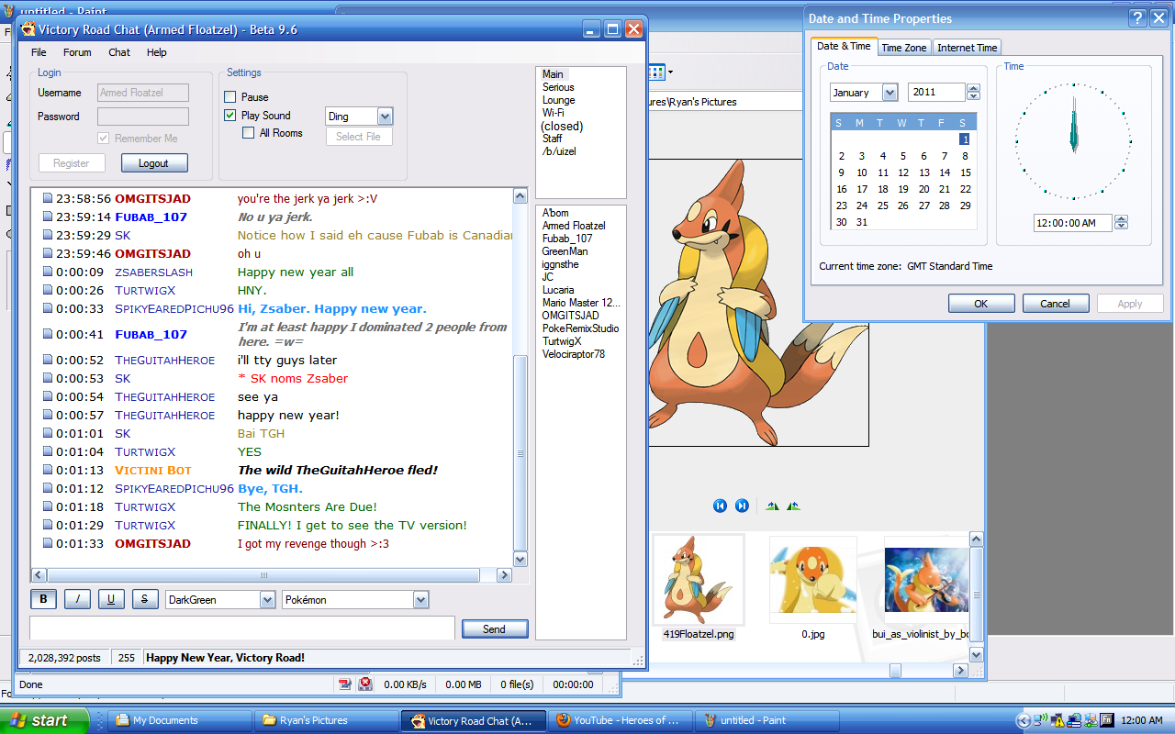Click the chat's vertical scrollbar thumb

pyautogui.click(x=520, y=452)
